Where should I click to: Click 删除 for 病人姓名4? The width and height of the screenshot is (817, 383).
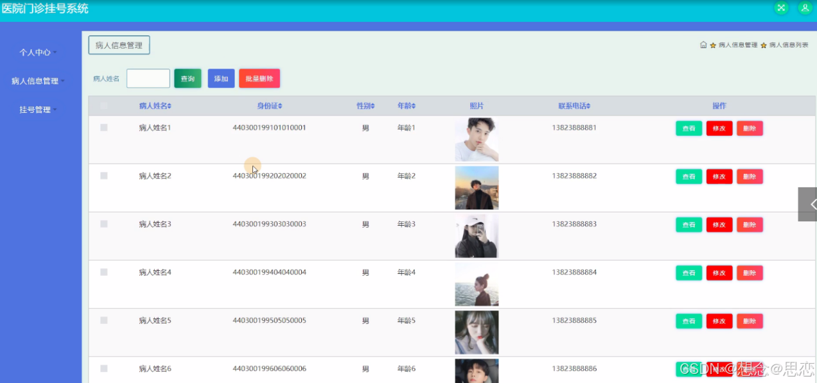750,273
